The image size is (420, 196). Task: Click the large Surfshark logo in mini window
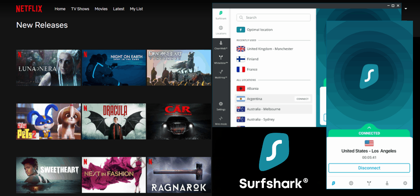(369, 77)
